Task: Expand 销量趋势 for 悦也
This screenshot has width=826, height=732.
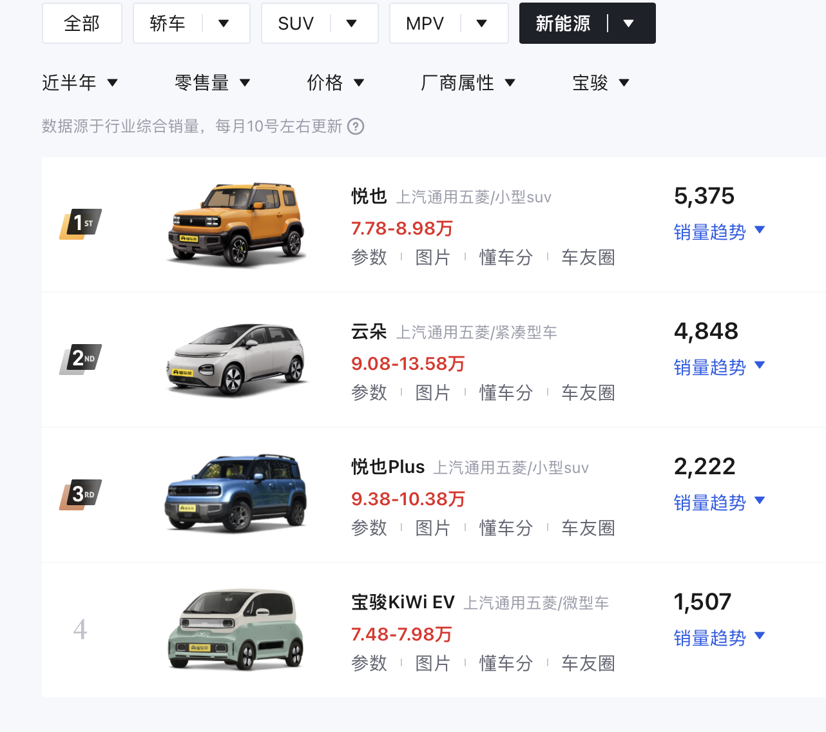Action: point(718,231)
